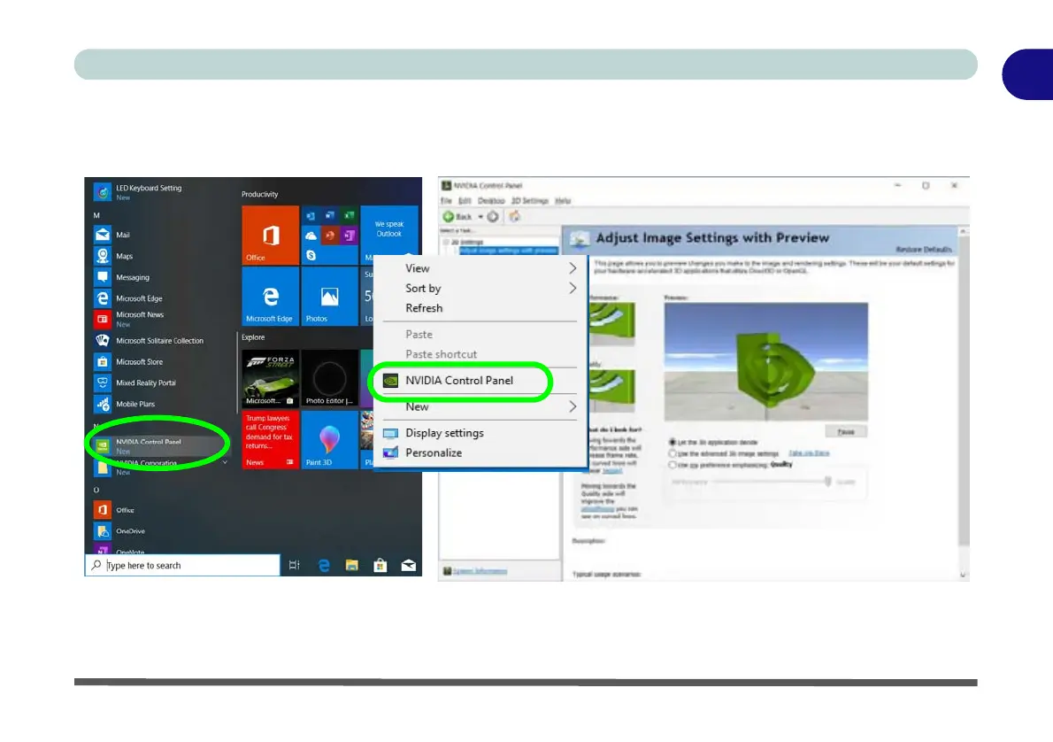Open the Forza Street game tile
This screenshot has width=1053, height=742.
(270, 378)
